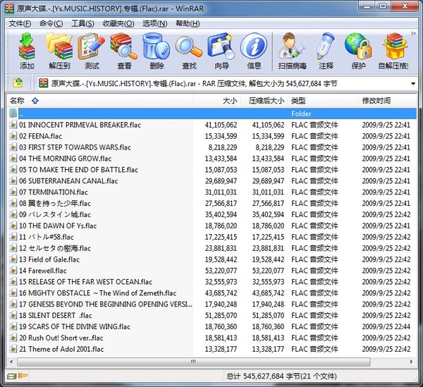Click the status bar total 545,627,684 字节
The image size is (423, 387).
(x=271, y=376)
